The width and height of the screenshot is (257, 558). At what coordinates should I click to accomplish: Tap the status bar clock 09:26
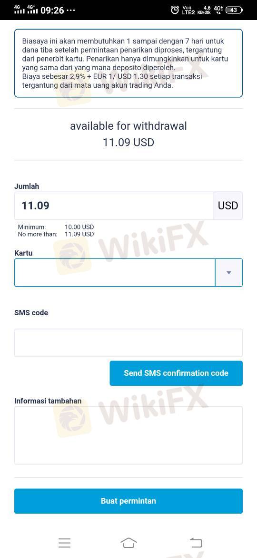point(52,10)
